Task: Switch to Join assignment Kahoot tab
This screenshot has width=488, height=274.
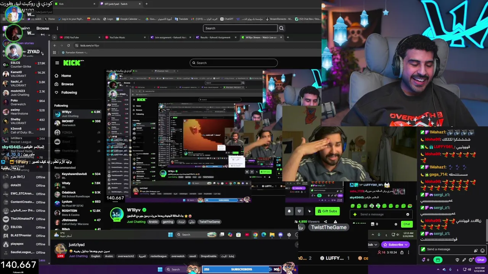Action: point(171,37)
